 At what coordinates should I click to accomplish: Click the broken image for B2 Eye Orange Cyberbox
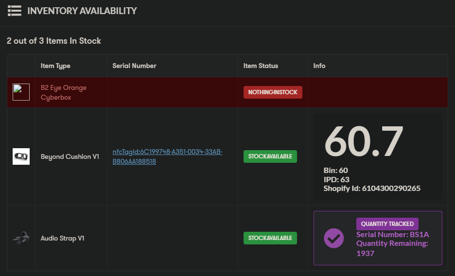pos(21,92)
